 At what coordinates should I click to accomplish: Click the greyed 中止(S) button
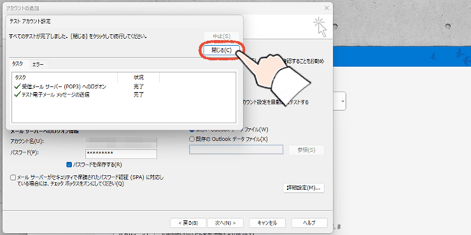click(x=221, y=36)
